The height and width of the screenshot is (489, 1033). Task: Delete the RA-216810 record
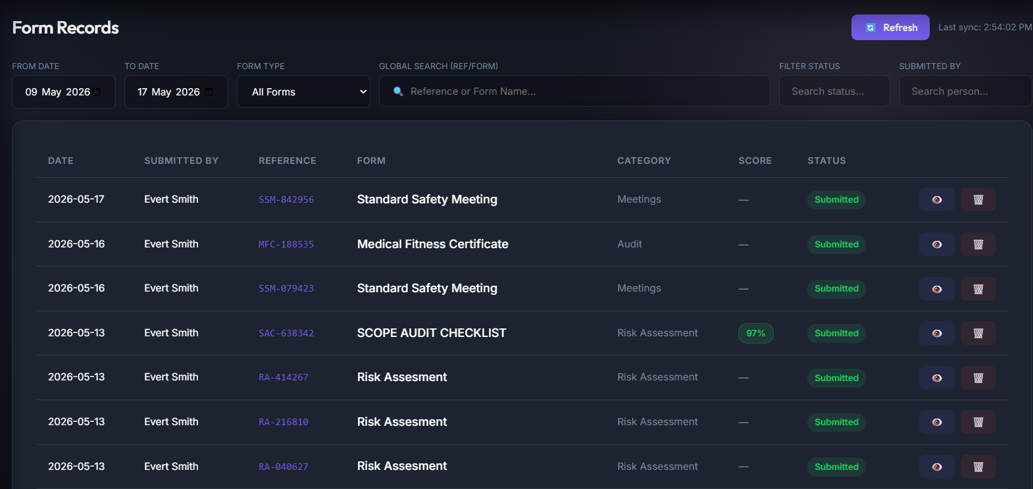978,422
